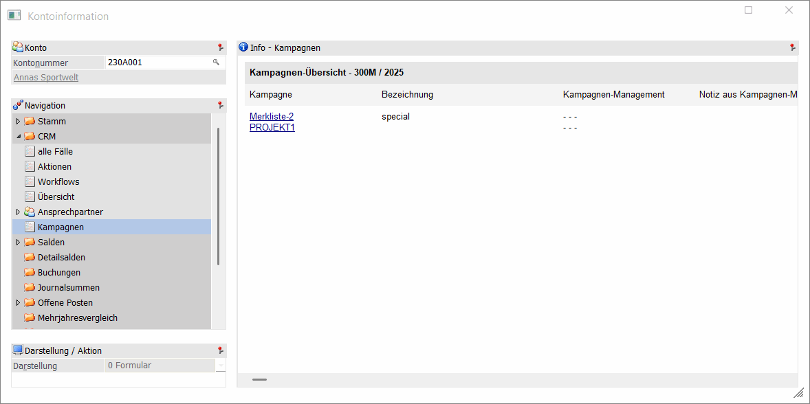Open the Merkliste-2 campaign link
The width and height of the screenshot is (810, 404).
click(272, 117)
